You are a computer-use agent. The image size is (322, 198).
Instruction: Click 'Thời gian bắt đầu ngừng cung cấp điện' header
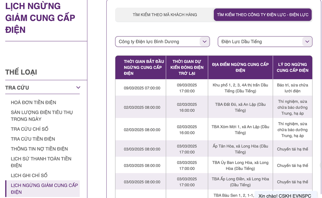point(141,67)
